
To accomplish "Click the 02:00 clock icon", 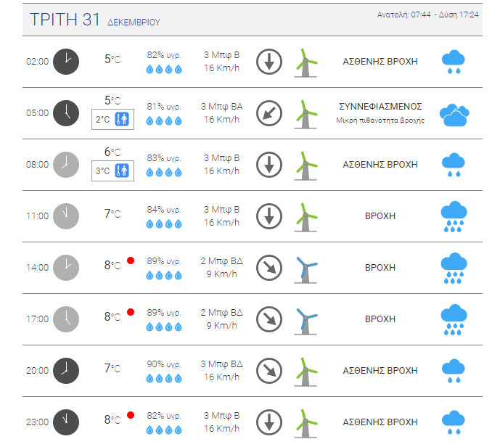I will click(x=66, y=62).
